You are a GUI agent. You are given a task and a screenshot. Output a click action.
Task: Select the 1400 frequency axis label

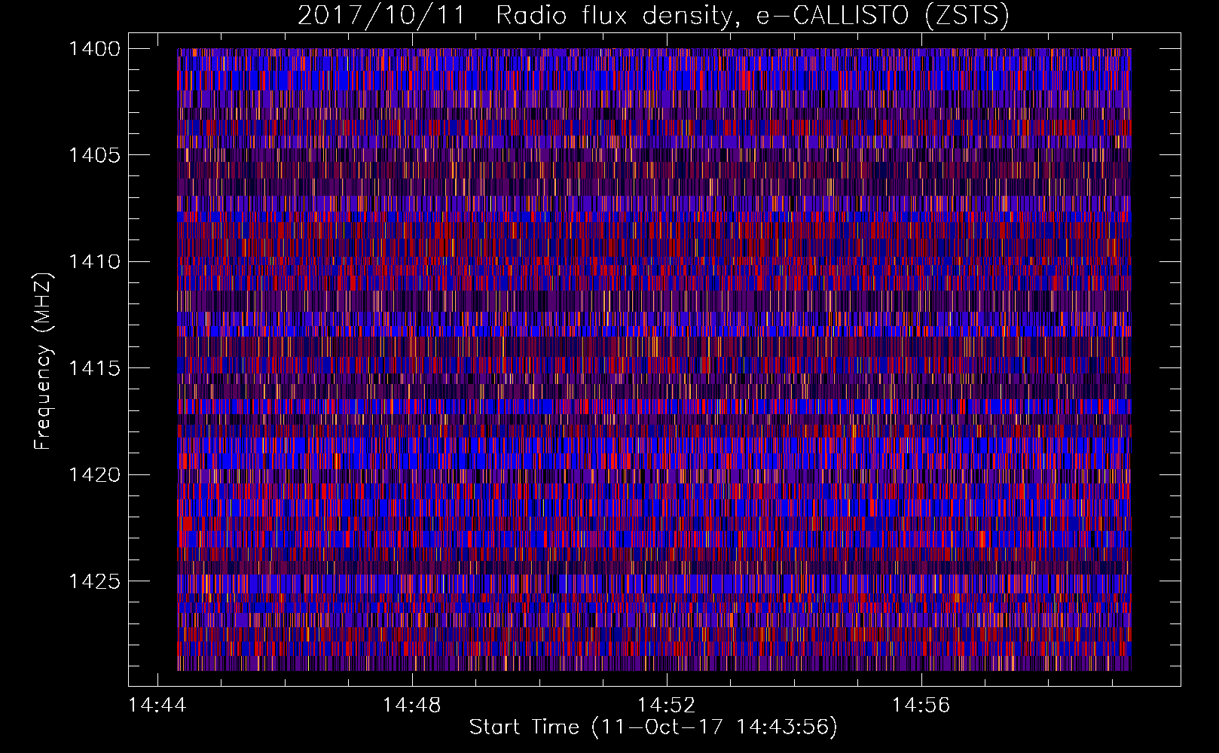(93, 49)
